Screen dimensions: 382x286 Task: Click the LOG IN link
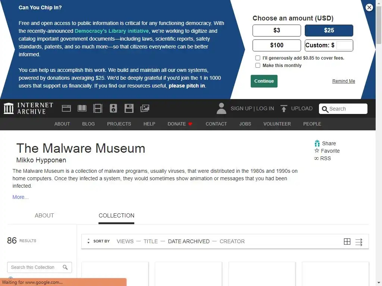click(265, 108)
